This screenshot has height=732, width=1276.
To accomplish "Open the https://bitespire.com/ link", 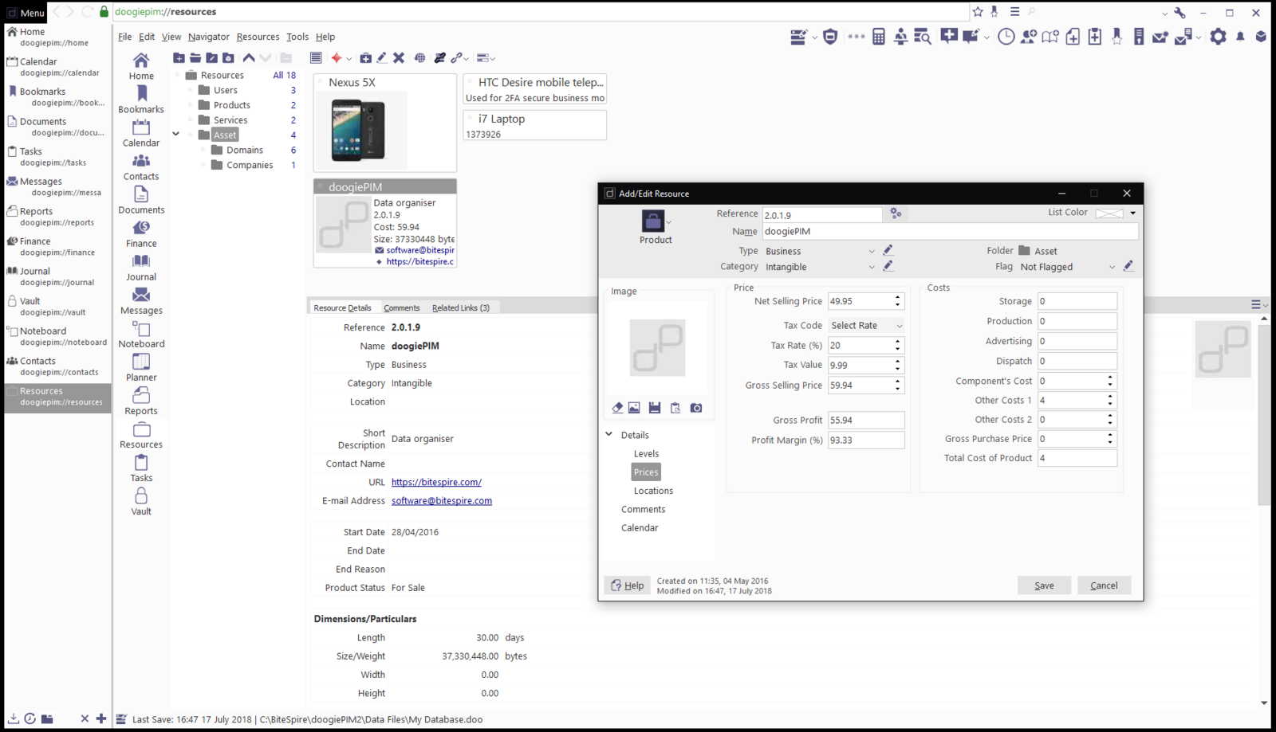I will [x=436, y=482].
